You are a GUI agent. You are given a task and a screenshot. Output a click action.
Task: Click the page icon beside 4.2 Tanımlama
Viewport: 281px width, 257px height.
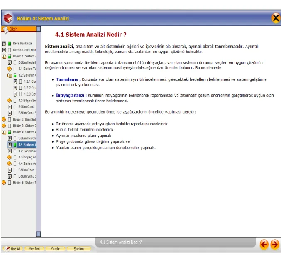[10, 151]
